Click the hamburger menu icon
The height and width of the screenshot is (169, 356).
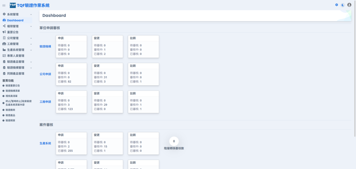[4, 5]
